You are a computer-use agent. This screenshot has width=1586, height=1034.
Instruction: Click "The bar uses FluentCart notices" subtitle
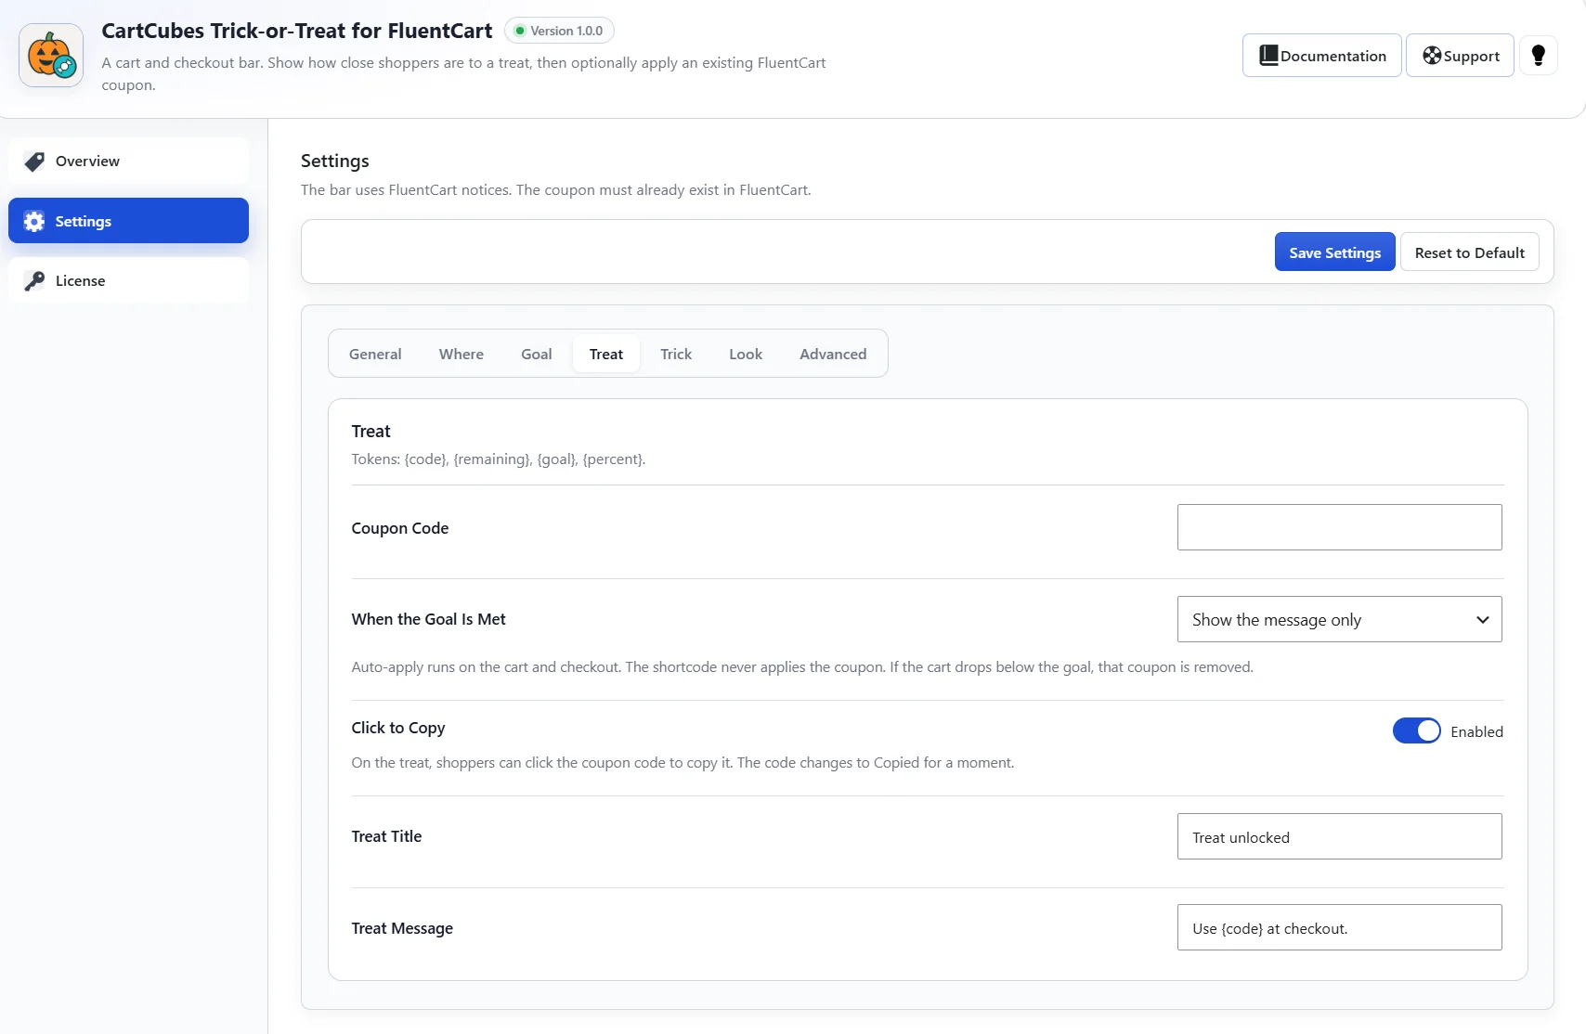click(x=556, y=190)
